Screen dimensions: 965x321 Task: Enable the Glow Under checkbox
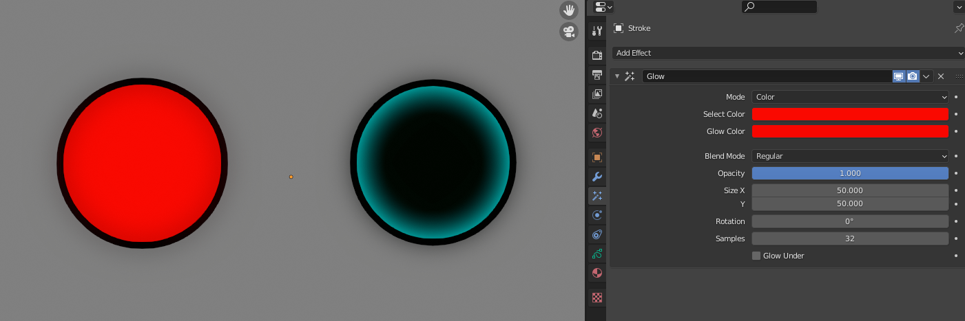point(756,256)
